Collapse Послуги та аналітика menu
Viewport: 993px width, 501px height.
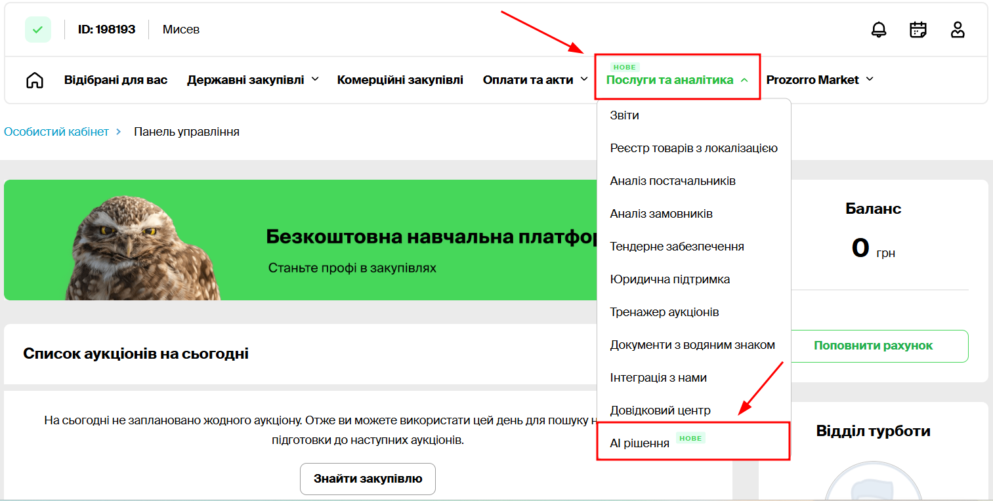pyautogui.click(x=677, y=80)
